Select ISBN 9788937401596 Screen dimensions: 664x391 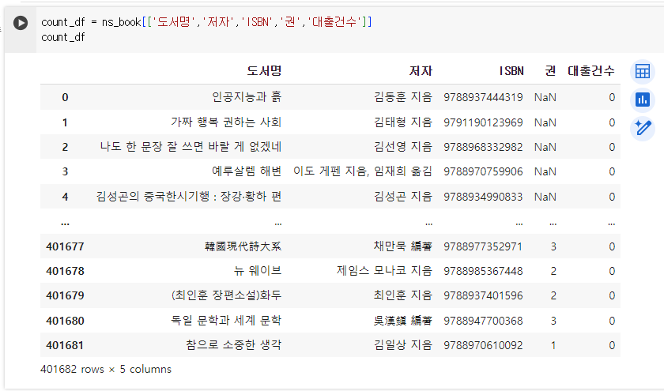[483, 295]
